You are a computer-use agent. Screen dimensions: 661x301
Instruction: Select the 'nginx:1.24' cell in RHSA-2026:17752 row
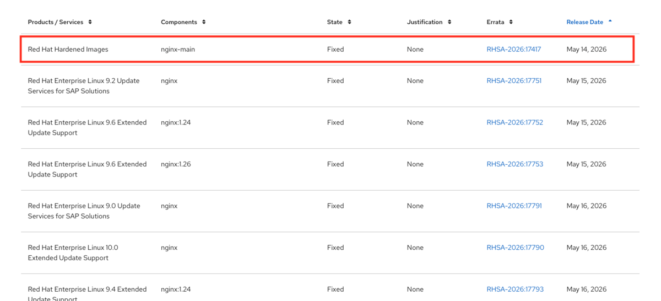click(176, 122)
